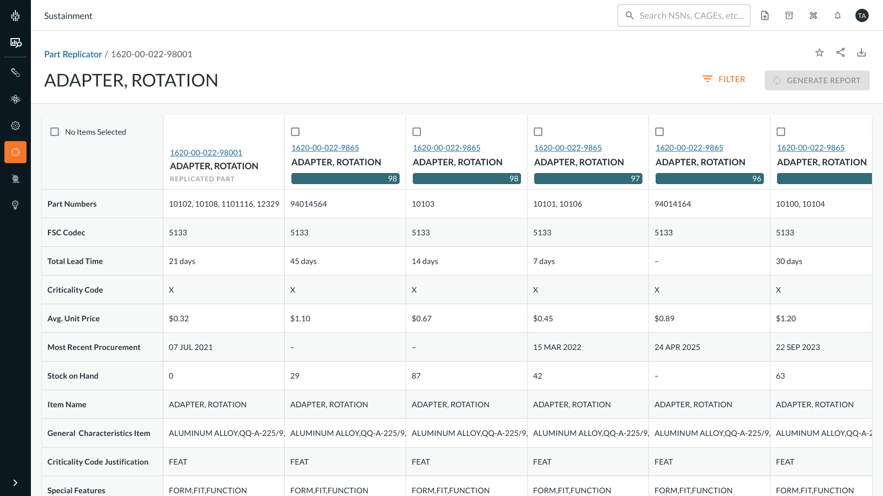Click the GENERATE REPORT button

(817, 80)
